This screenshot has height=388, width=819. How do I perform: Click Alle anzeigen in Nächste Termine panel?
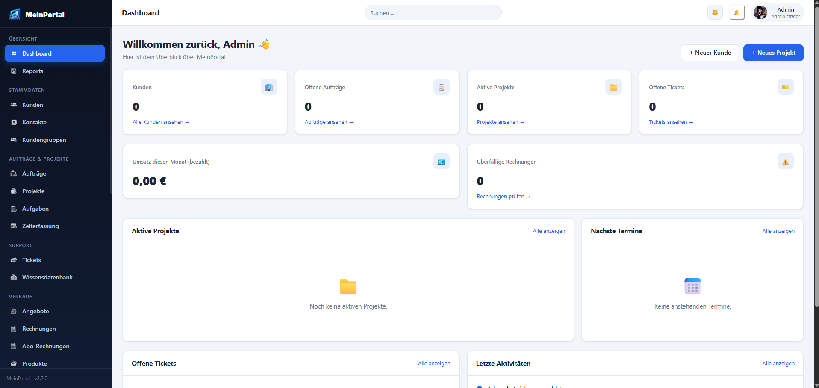click(778, 231)
